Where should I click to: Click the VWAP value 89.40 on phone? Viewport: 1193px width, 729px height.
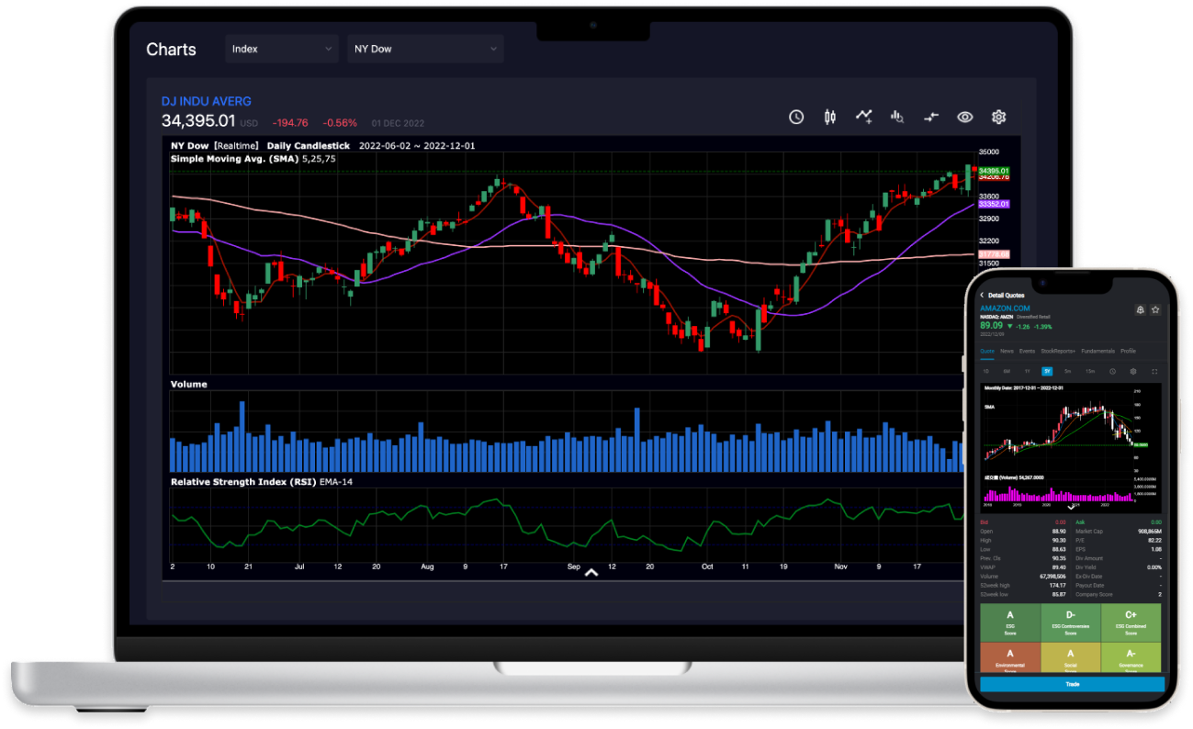pos(1059,567)
